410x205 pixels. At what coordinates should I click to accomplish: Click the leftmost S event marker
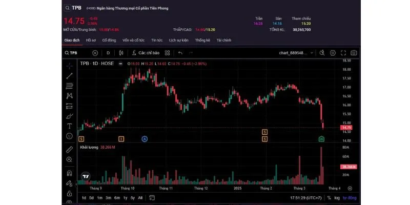click(81, 139)
